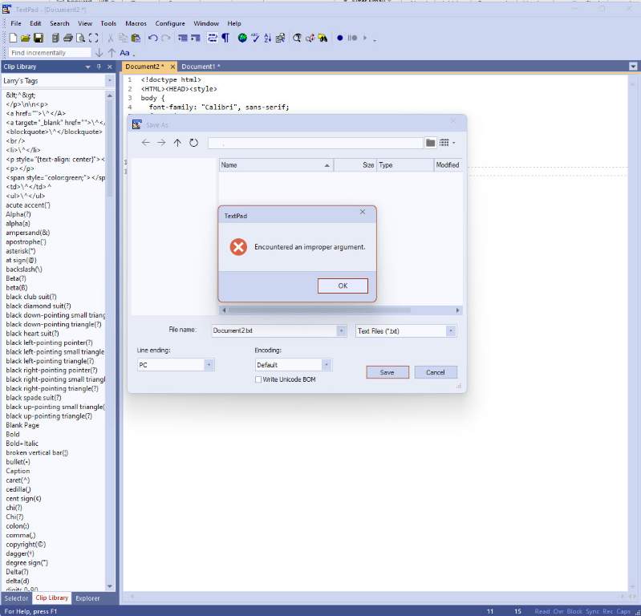
Task: Click the second block indent toolbar icon
Action: [196, 38]
